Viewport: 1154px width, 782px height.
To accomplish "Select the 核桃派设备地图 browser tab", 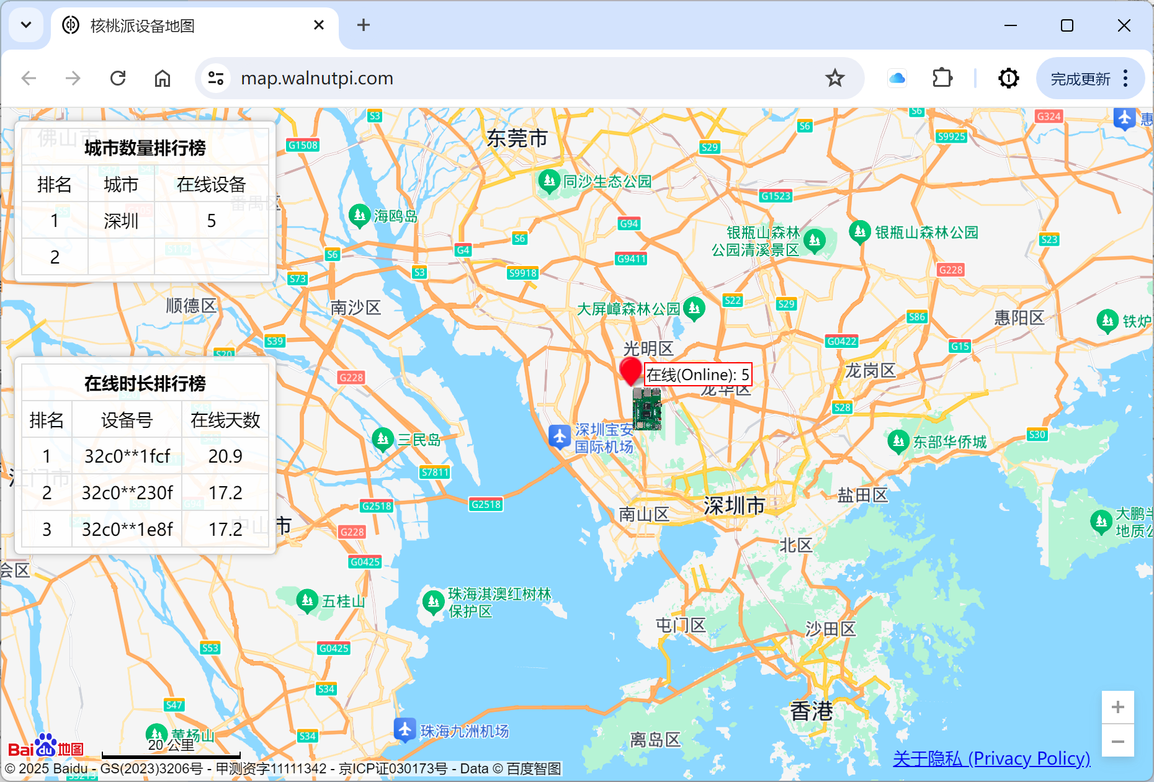I will pyautogui.click(x=195, y=25).
